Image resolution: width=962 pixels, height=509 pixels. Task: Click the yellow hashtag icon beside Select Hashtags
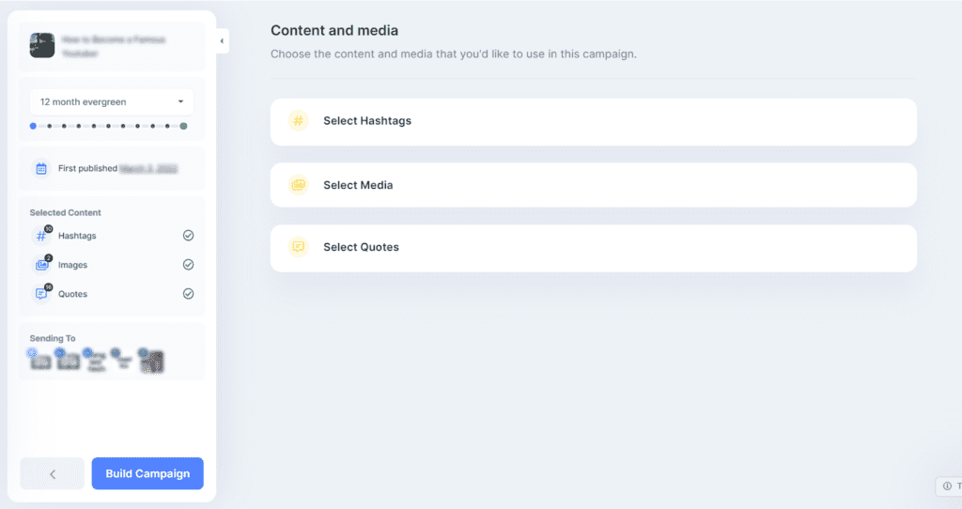[299, 121]
